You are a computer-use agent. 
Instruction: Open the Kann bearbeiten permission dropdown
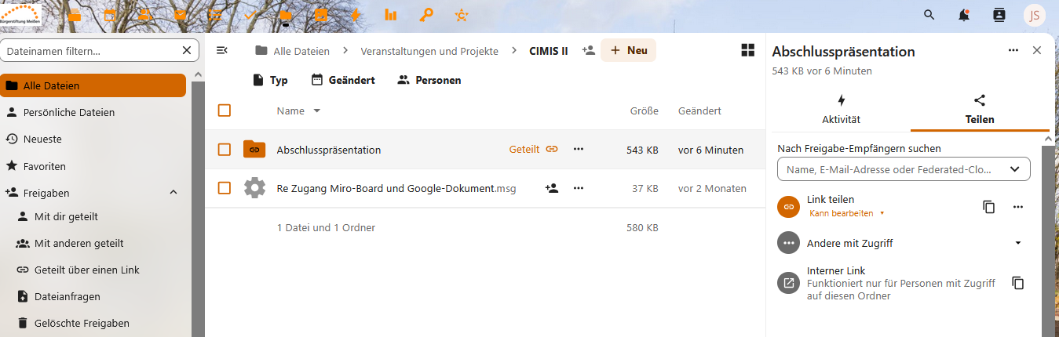846,213
